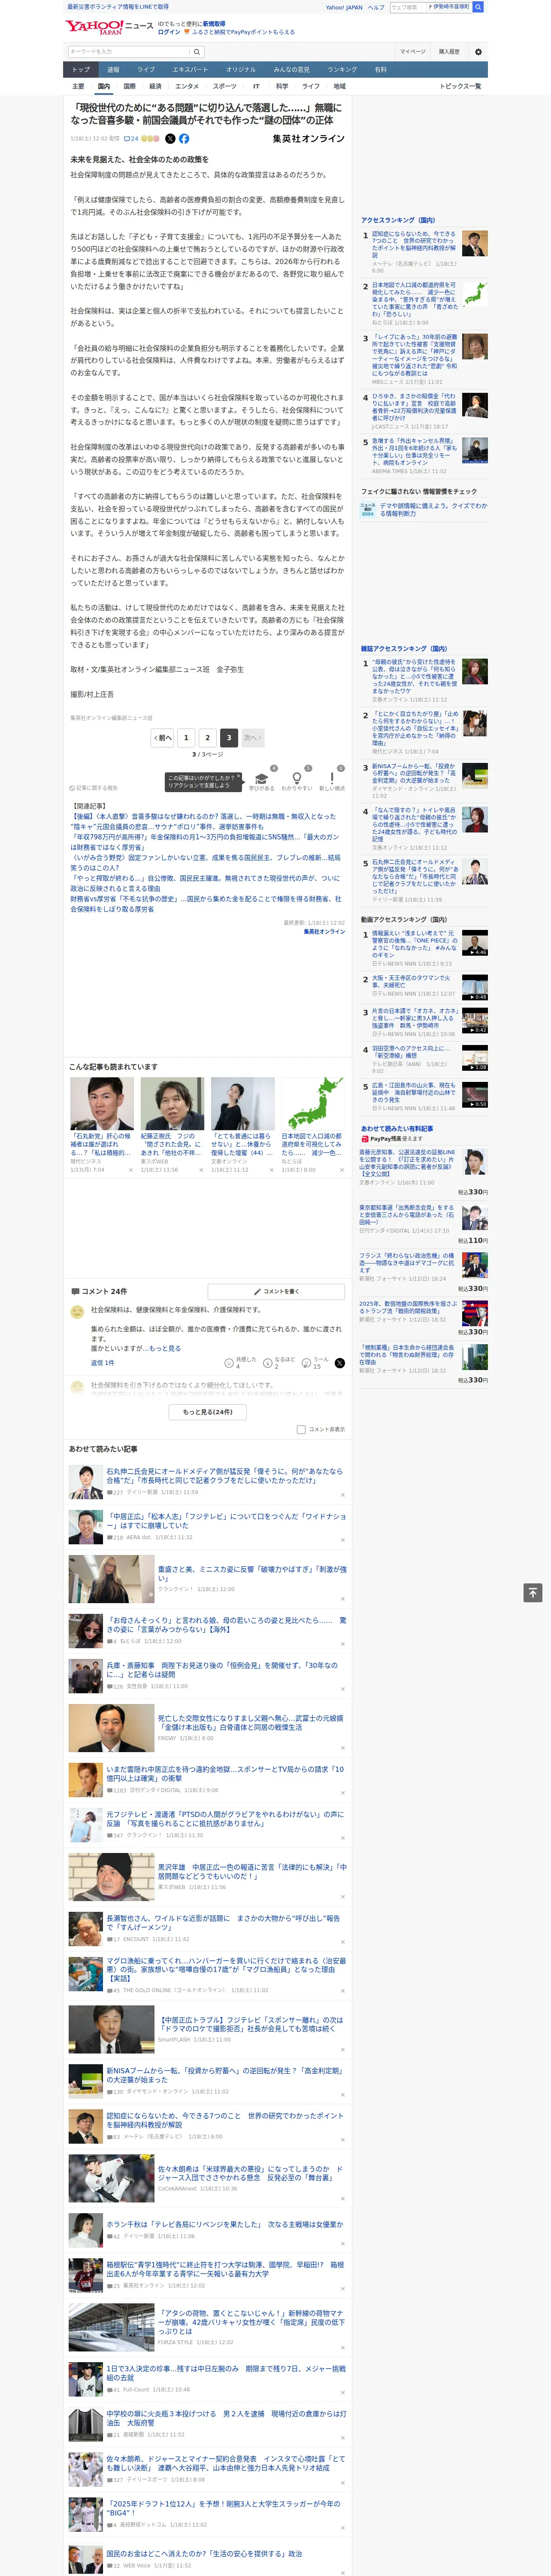Select the みんなの意見 tab
Screen dimensions: 551x2576
coord(291,70)
